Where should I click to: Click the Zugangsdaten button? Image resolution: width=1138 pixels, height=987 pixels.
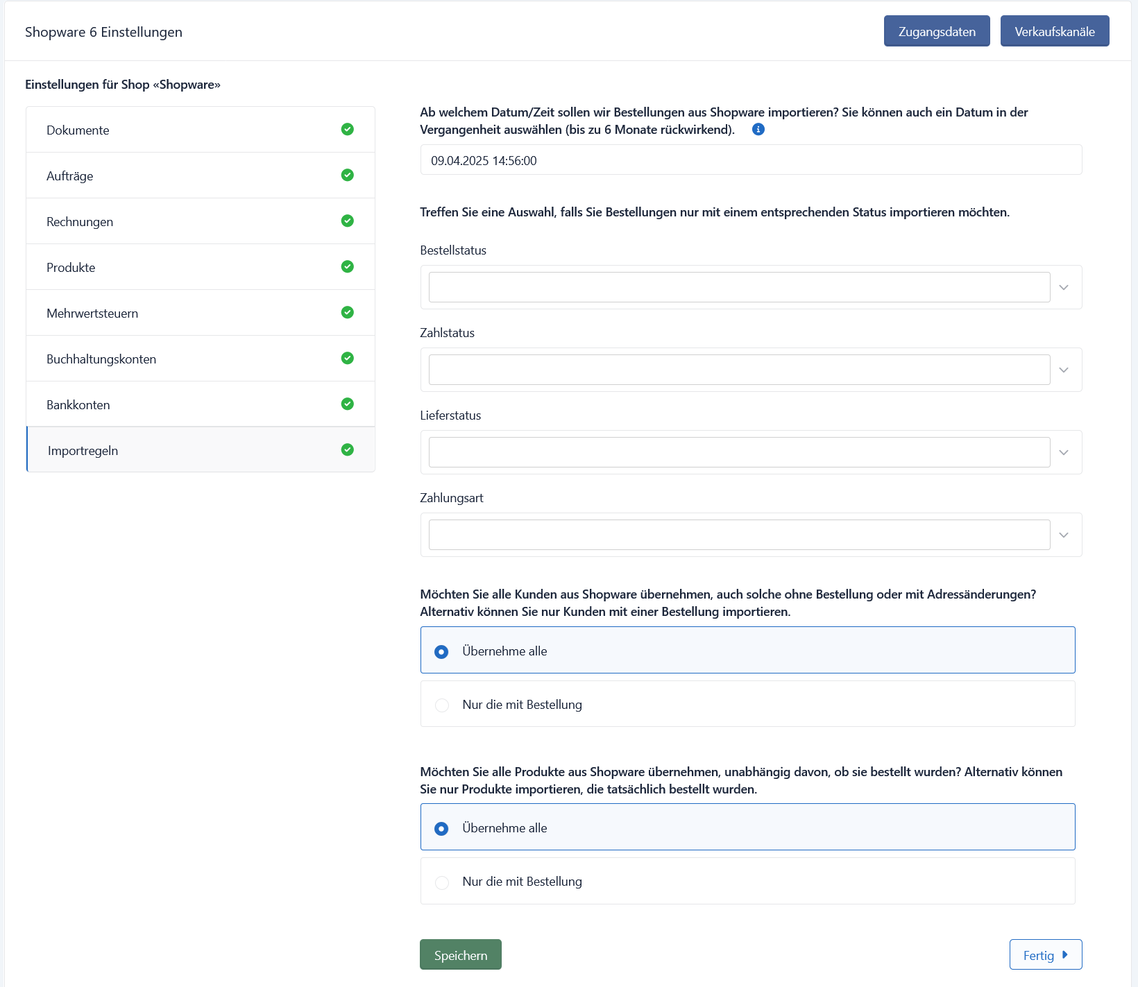click(936, 31)
